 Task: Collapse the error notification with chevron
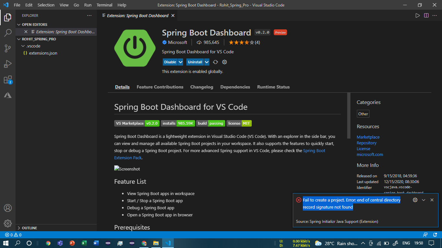coord(424,200)
